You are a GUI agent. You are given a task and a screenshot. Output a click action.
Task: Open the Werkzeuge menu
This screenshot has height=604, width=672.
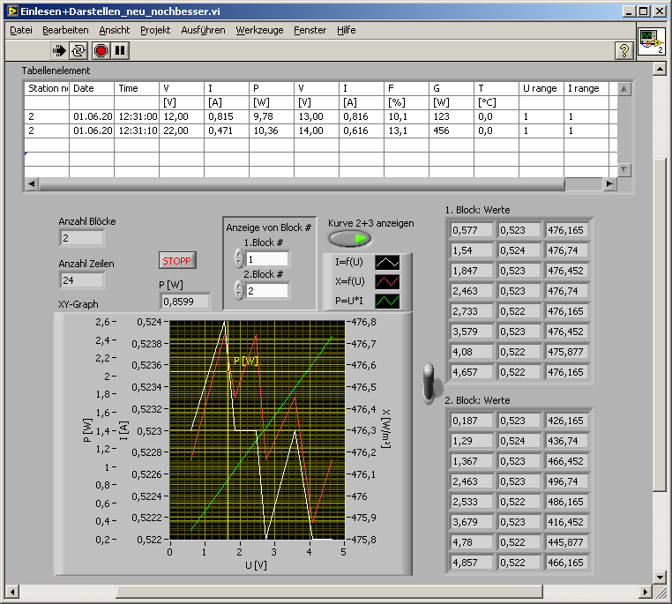(259, 30)
